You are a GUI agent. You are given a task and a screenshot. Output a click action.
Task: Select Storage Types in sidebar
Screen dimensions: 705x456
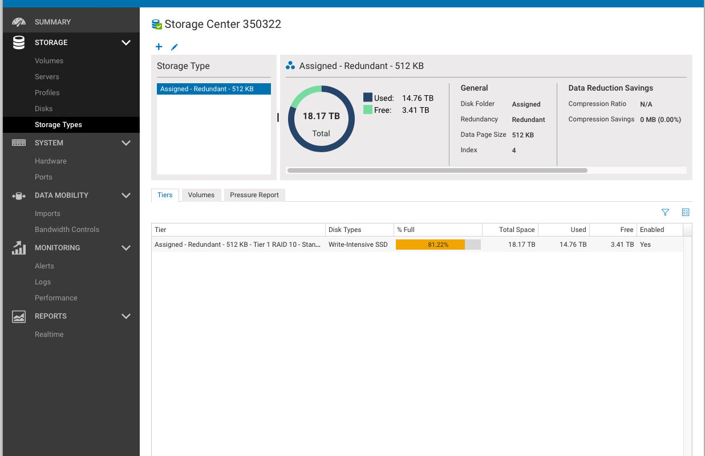pos(58,125)
